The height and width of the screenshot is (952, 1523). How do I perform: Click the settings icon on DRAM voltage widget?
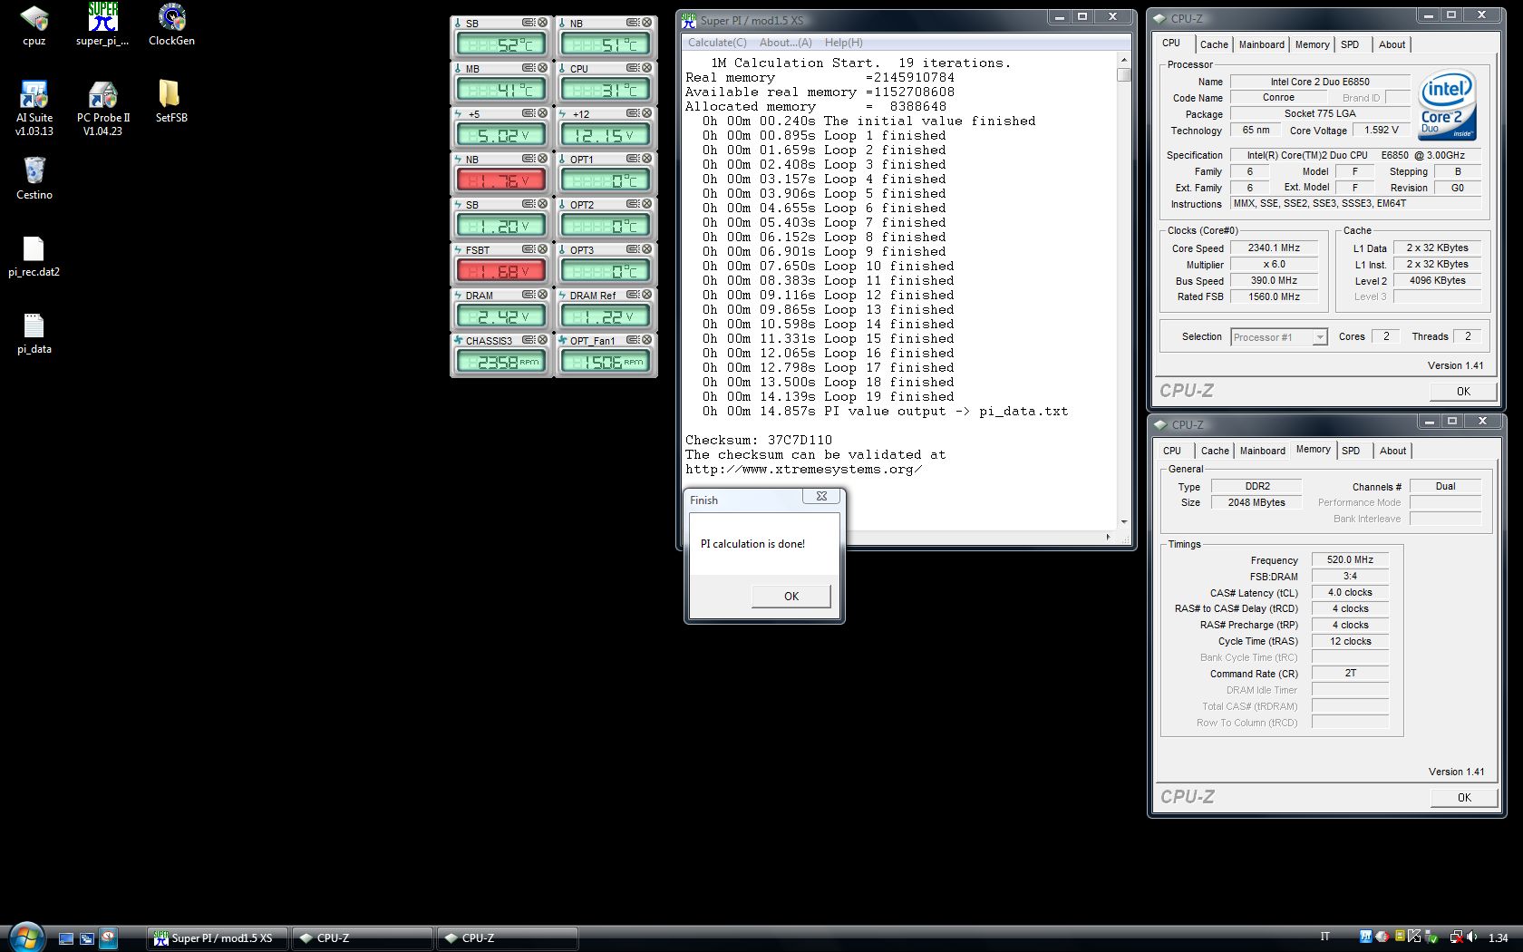coord(529,295)
